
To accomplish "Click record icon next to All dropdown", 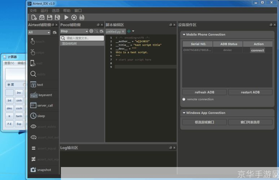I will pos(55,32).
